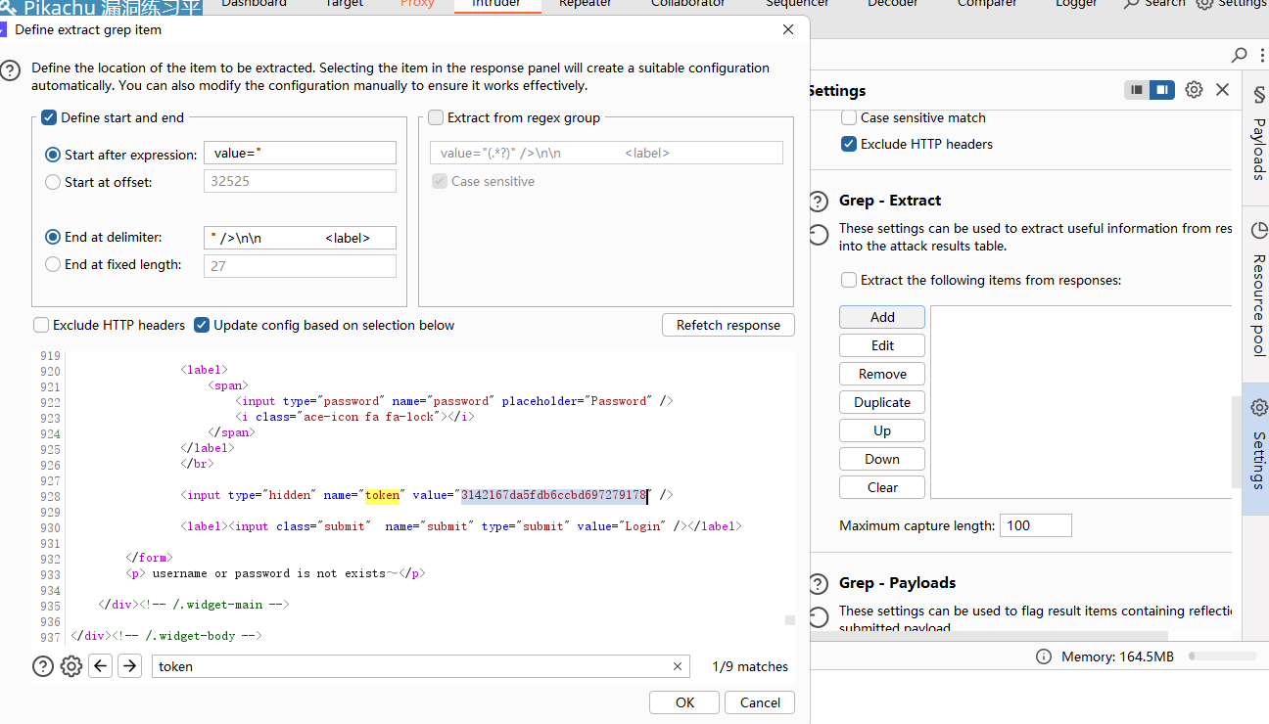Switch settings panel to the second layout icon

click(x=1161, y=90)
